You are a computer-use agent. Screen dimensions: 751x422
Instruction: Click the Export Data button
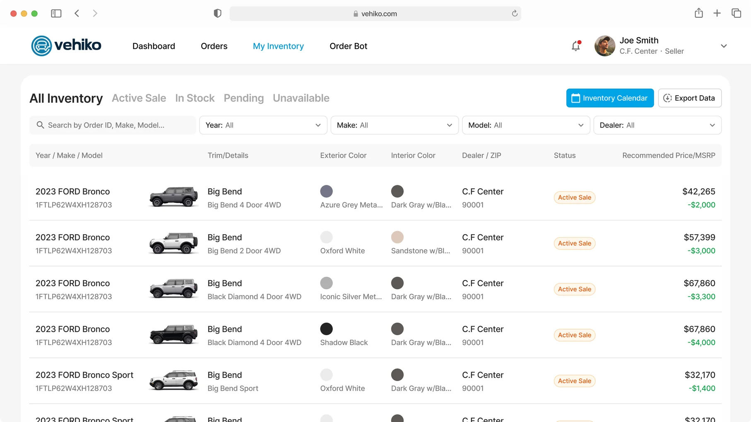690,98
